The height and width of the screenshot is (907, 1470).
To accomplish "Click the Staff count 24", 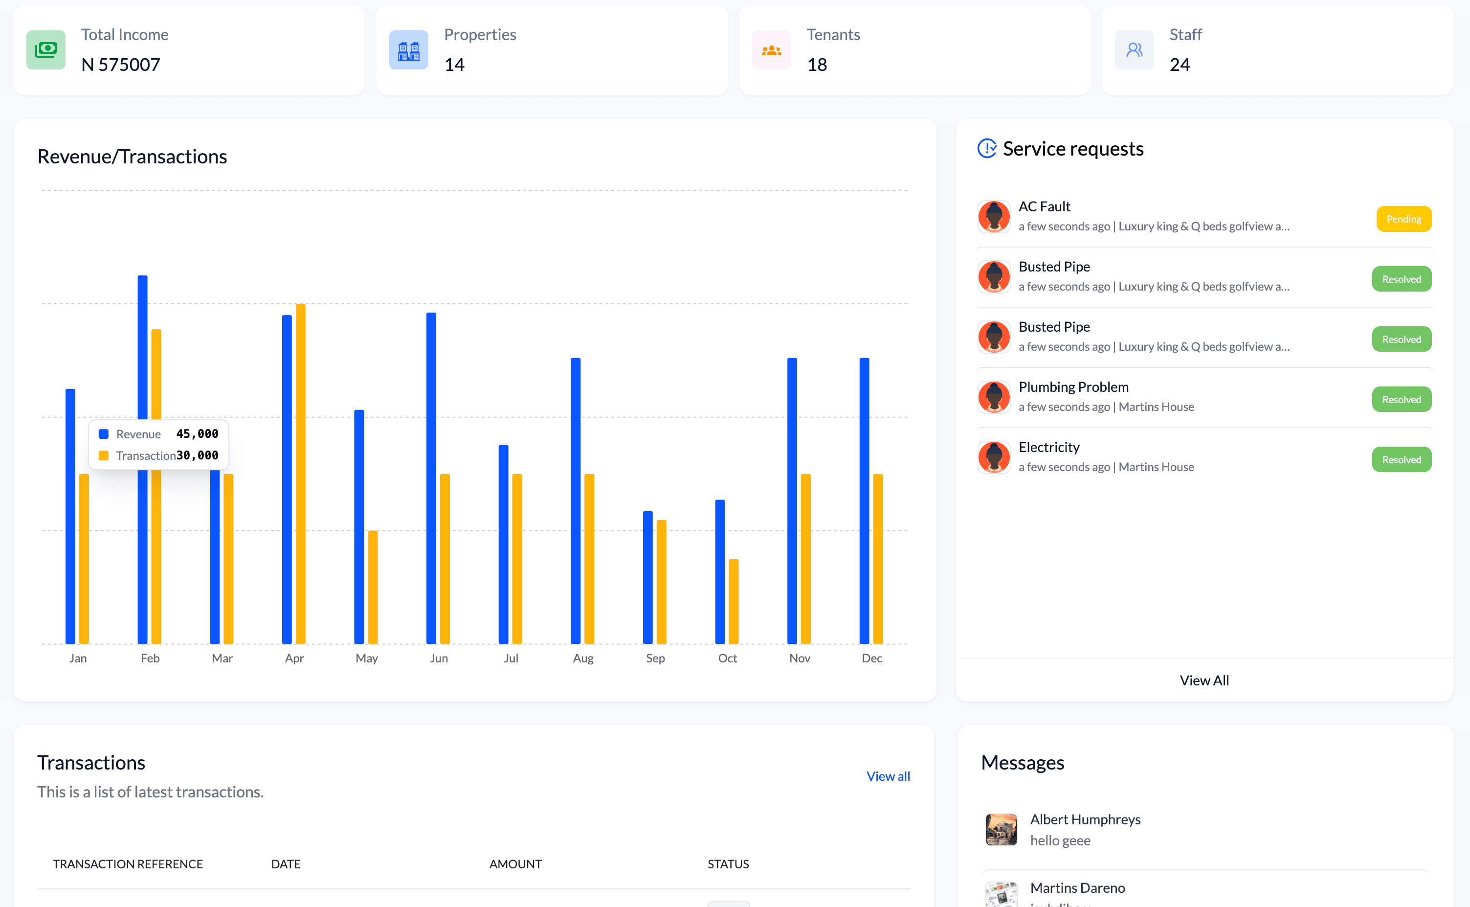I will 1179,64.
